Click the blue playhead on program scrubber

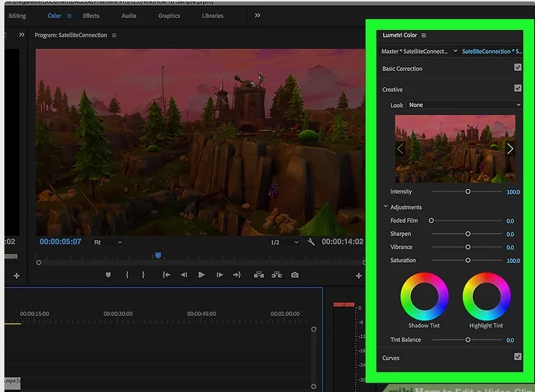tap(158, 255)
